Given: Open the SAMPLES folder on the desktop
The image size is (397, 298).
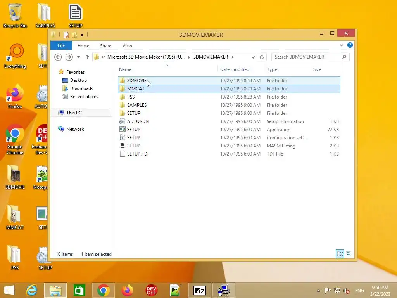Looking at the screenshot, I should (45, 15).
